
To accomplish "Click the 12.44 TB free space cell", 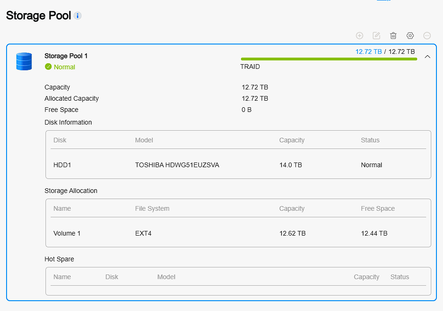I will [374, 233].
